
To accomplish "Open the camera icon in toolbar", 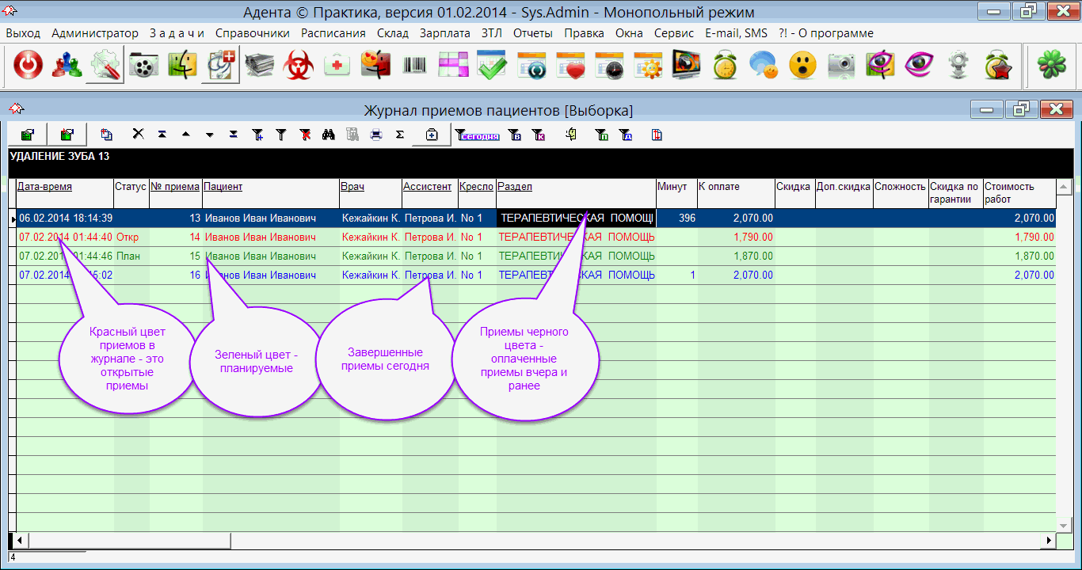I will [841, 66].
